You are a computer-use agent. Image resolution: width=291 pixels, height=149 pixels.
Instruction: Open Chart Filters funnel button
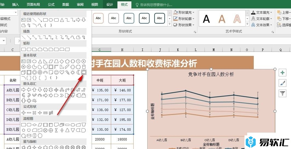point(283,93)
